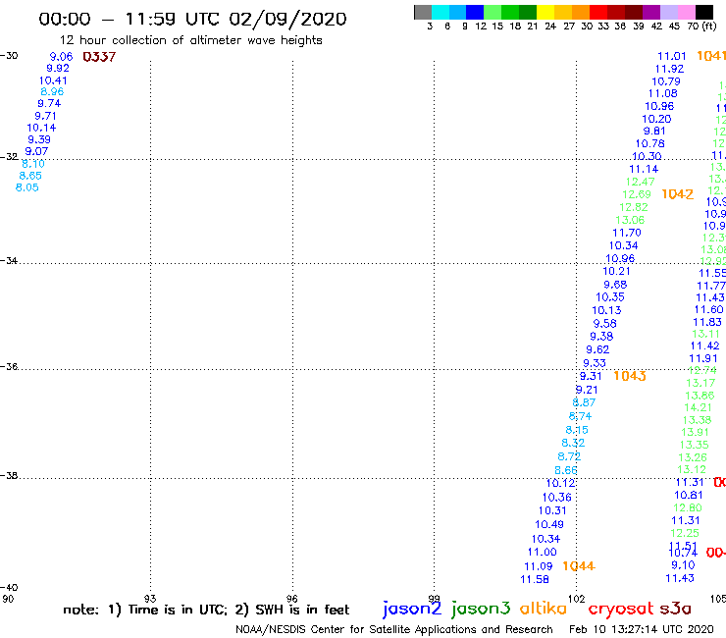Click the longitude axis label 96
The height and width of the screenshot is (638, 726).
(291, 599)
